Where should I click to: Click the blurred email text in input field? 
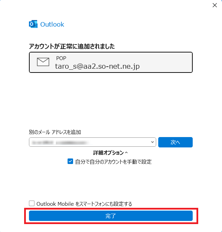(61, 143)
